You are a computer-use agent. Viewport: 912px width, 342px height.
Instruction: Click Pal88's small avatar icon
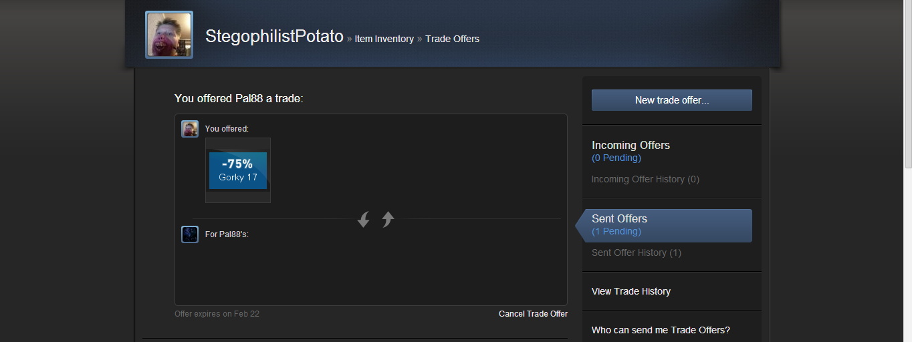point(190,234)
